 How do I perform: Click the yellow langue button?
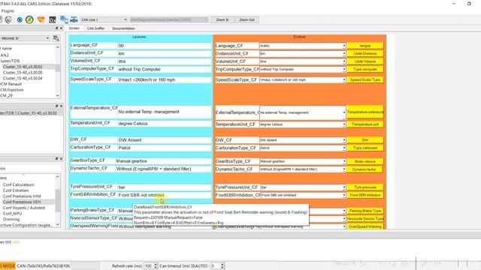coord(365,46)
